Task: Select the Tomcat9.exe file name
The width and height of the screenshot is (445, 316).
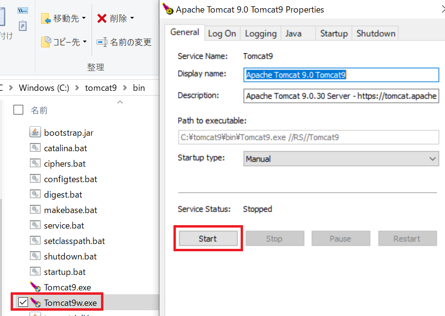Action: [68, 287]
